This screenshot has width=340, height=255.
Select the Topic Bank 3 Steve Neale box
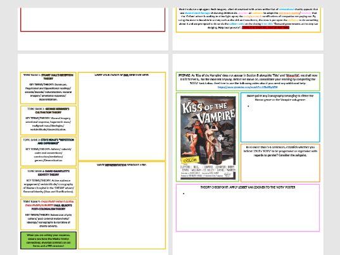[48, 151]
